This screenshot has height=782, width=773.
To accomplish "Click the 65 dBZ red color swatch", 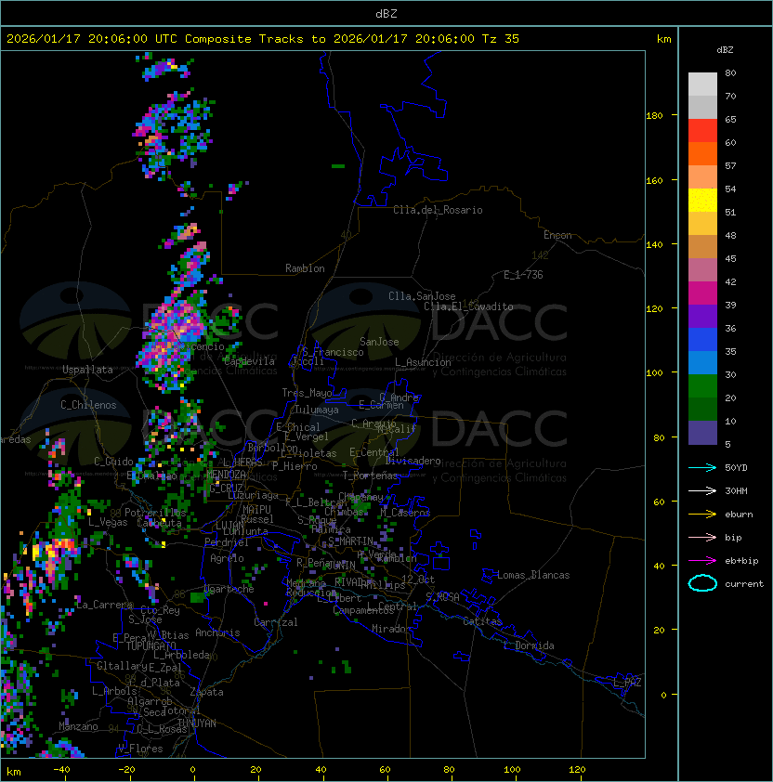I will 702,130.
